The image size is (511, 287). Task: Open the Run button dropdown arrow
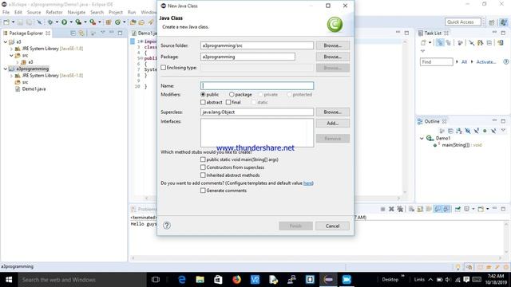point(71,22)
